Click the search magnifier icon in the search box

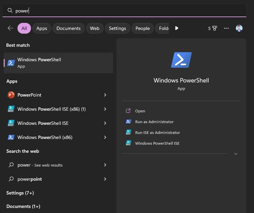point(10,10)
